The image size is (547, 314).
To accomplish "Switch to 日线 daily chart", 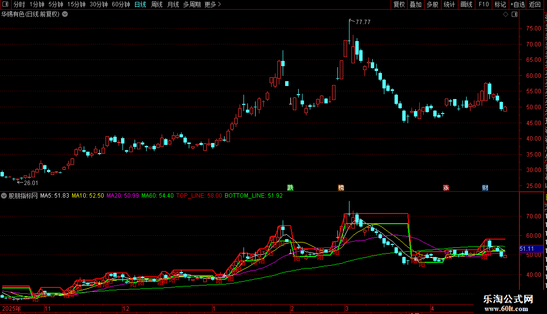I will [x=140, y=4].
